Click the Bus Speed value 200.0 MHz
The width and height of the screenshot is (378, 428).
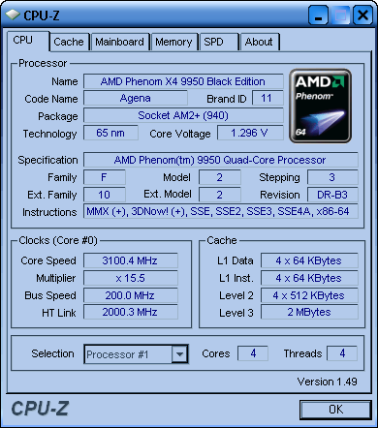click(131, 295)
